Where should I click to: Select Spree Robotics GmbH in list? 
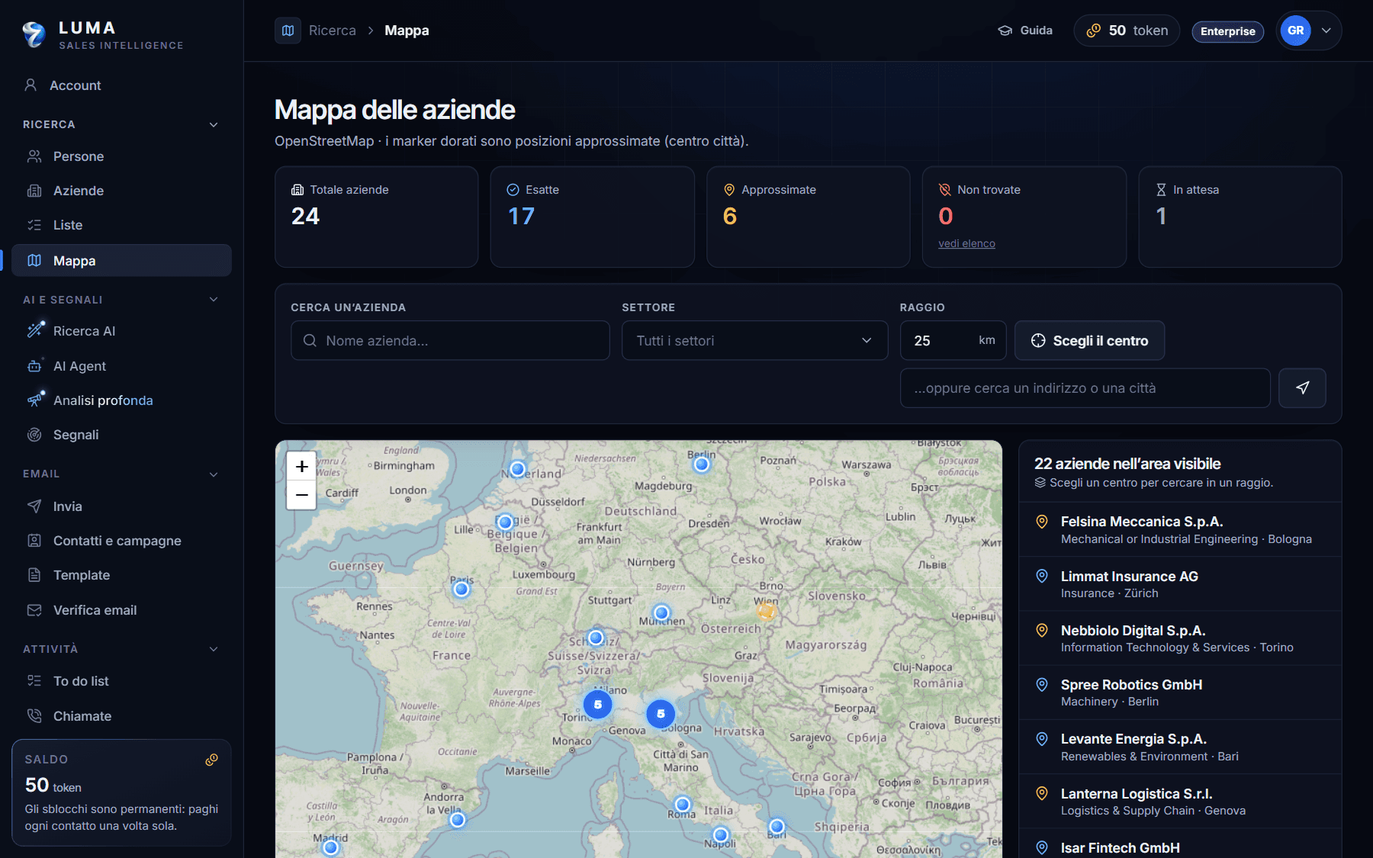coord(1180,693)
